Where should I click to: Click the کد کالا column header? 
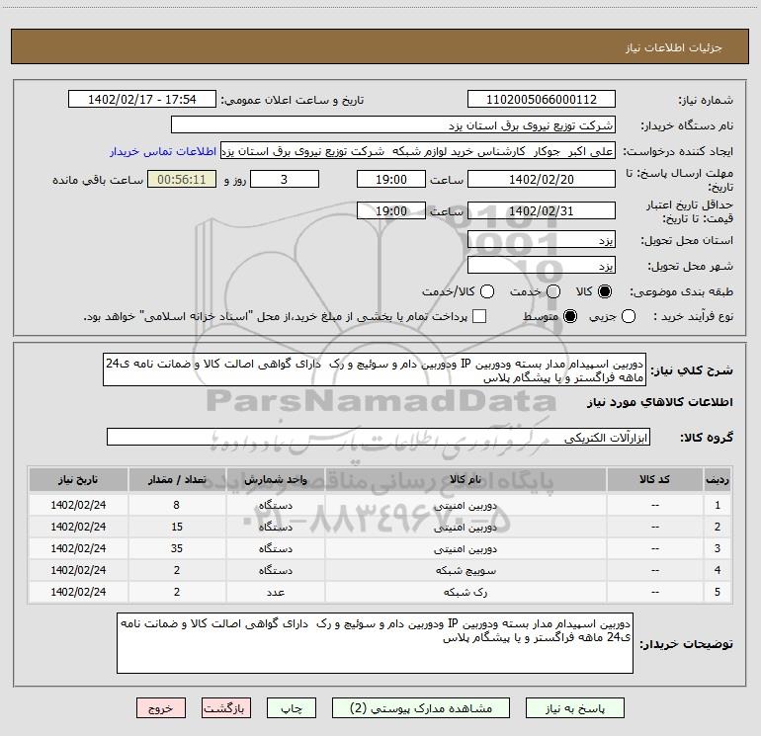pos(654,480)
